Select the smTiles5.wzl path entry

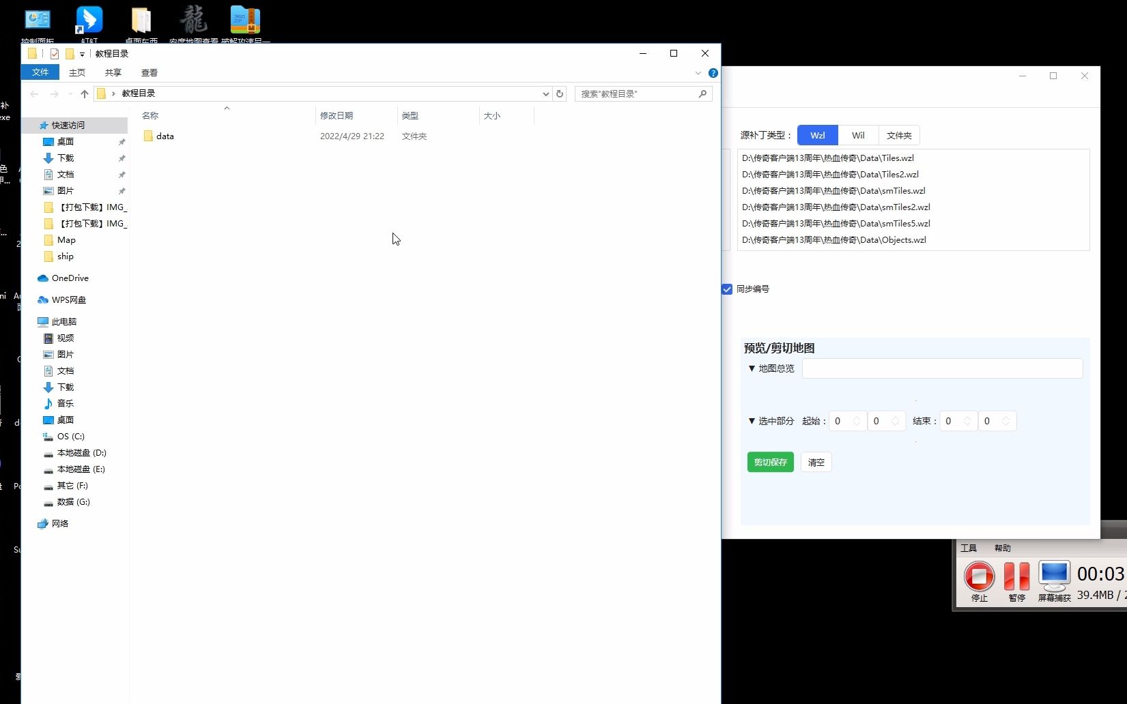pos(836,224)
